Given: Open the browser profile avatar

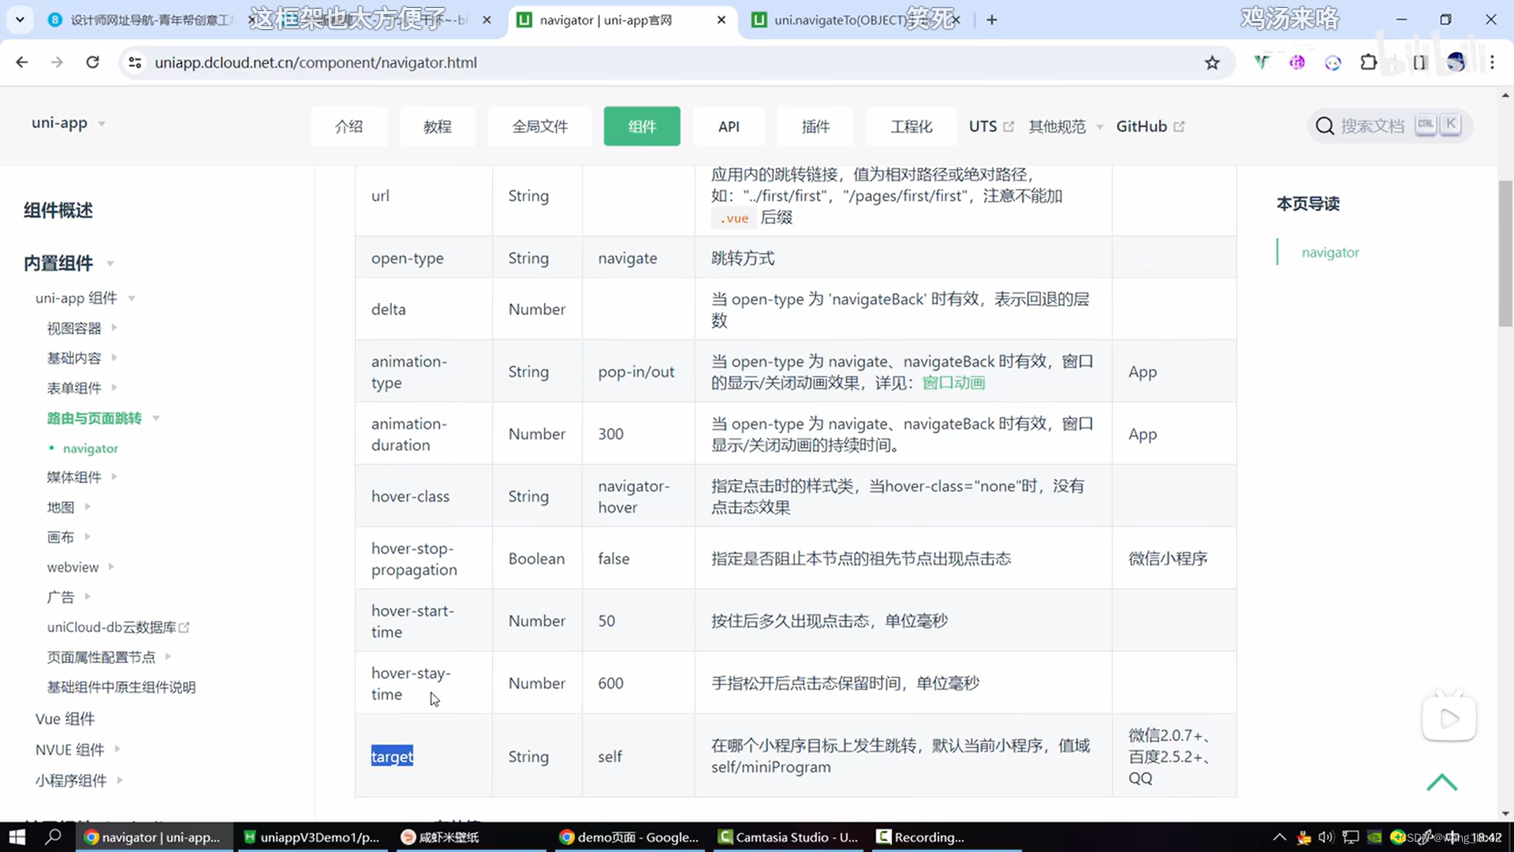Looking at the screenshot, I should 1456,62.
